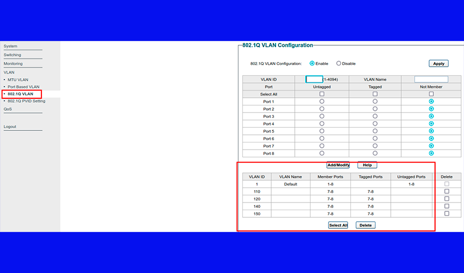Click VLAN ID 150 table cell
This screenshot has width=464, height=273.
tap(257, 214)
